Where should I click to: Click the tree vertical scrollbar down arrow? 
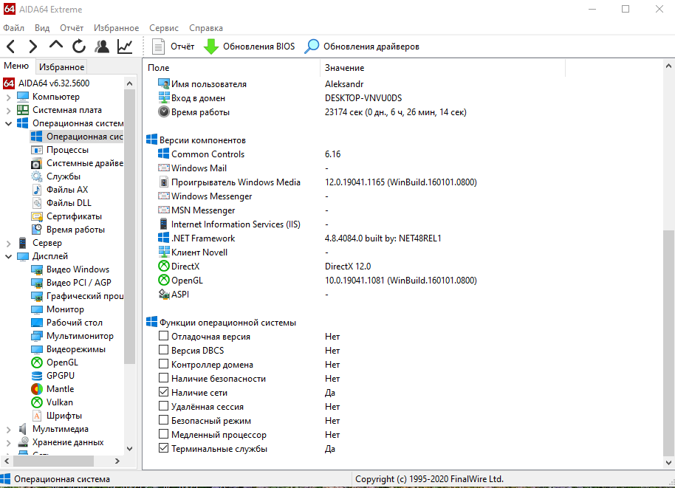pyautogui.click(x=129, y=448)
